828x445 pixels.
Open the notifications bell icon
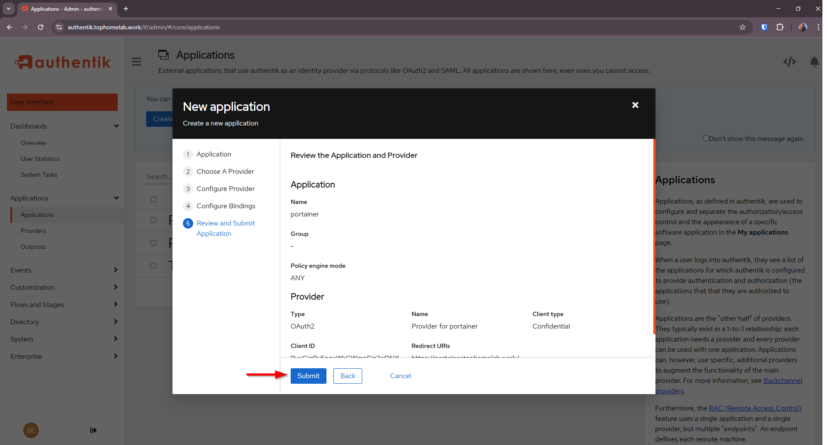814,62
